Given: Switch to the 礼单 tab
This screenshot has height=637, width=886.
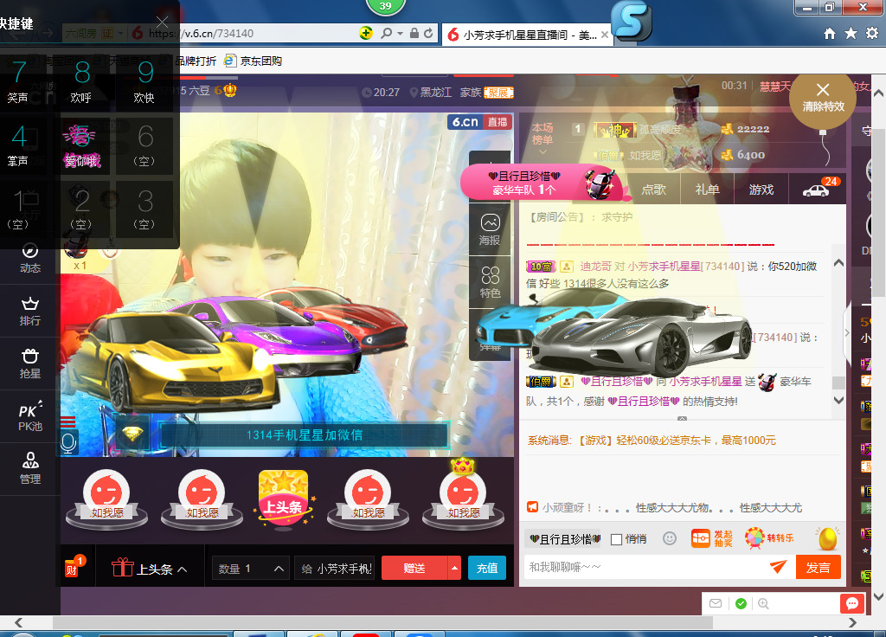Looking at the screenshot, I should coord(707,190).
